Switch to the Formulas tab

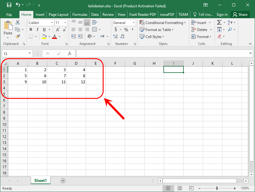(80, 15)
